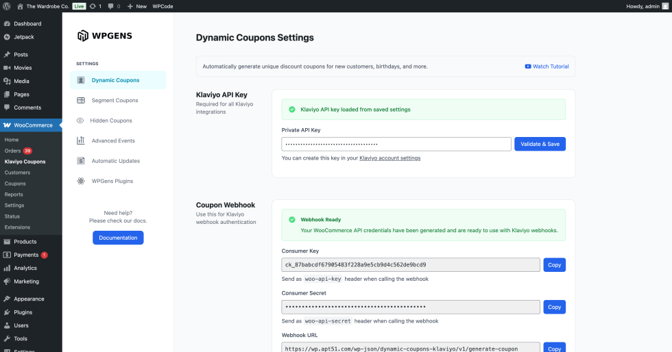Click the Segment Coupons card icon

[81, 100]
